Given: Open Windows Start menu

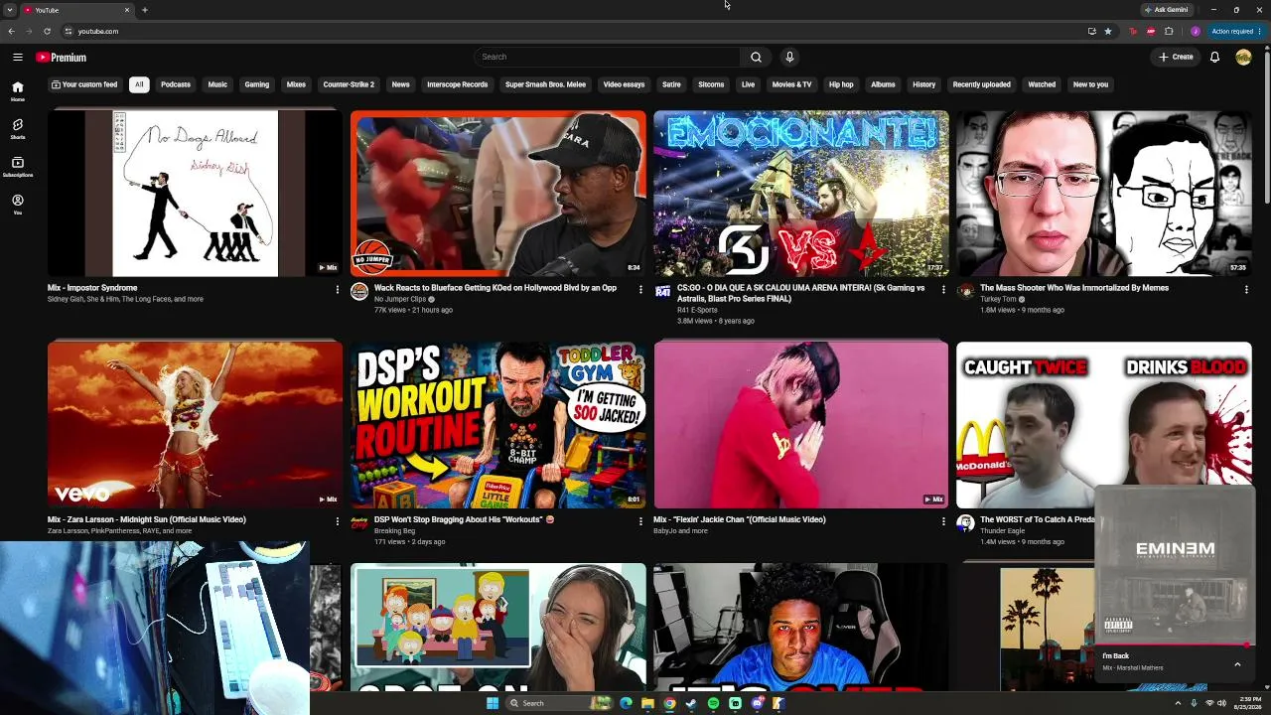Looking at the screenshot, I should point(493,703).
